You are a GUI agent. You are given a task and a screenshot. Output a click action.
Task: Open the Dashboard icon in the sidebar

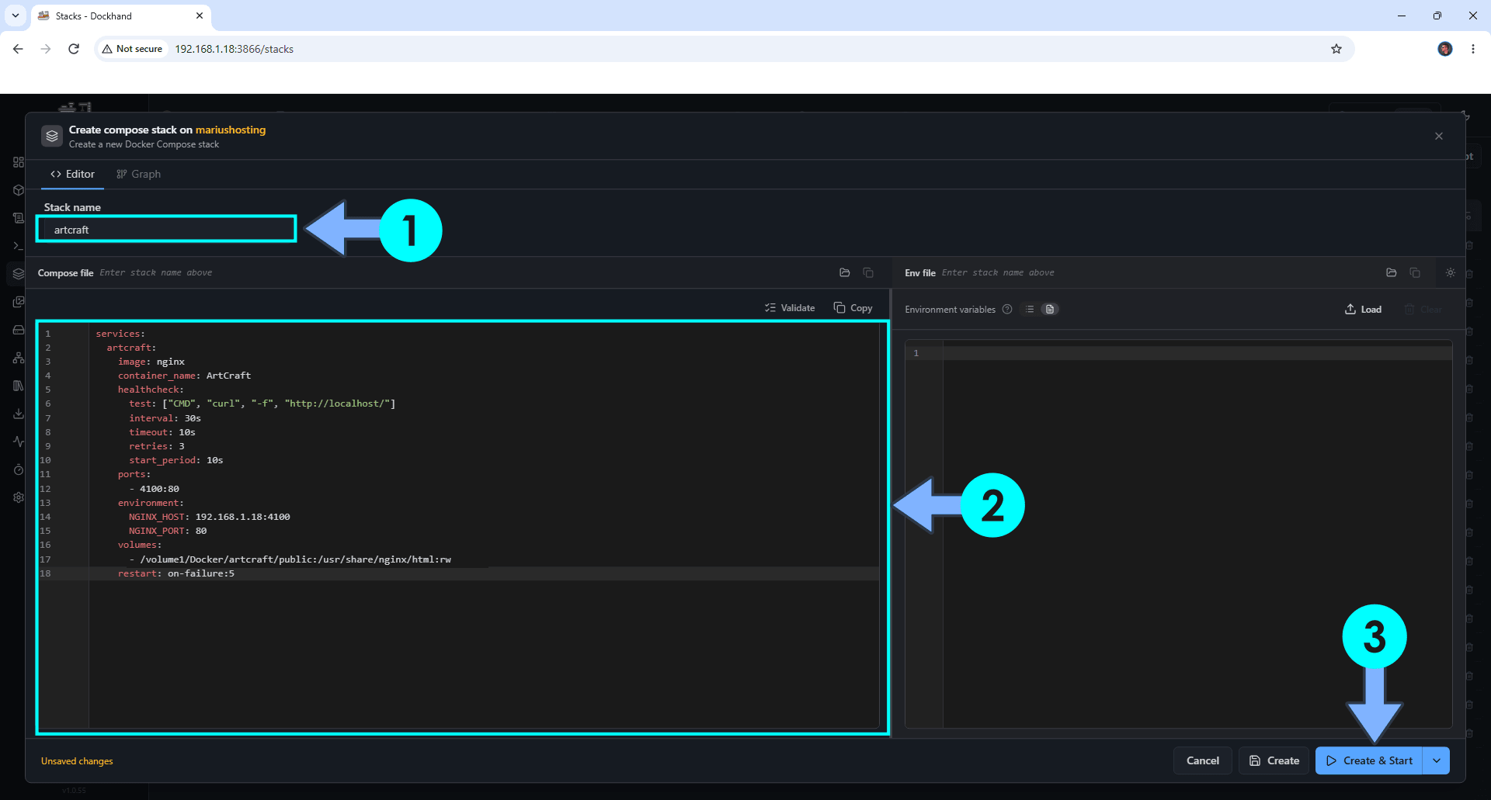[19, 162]
